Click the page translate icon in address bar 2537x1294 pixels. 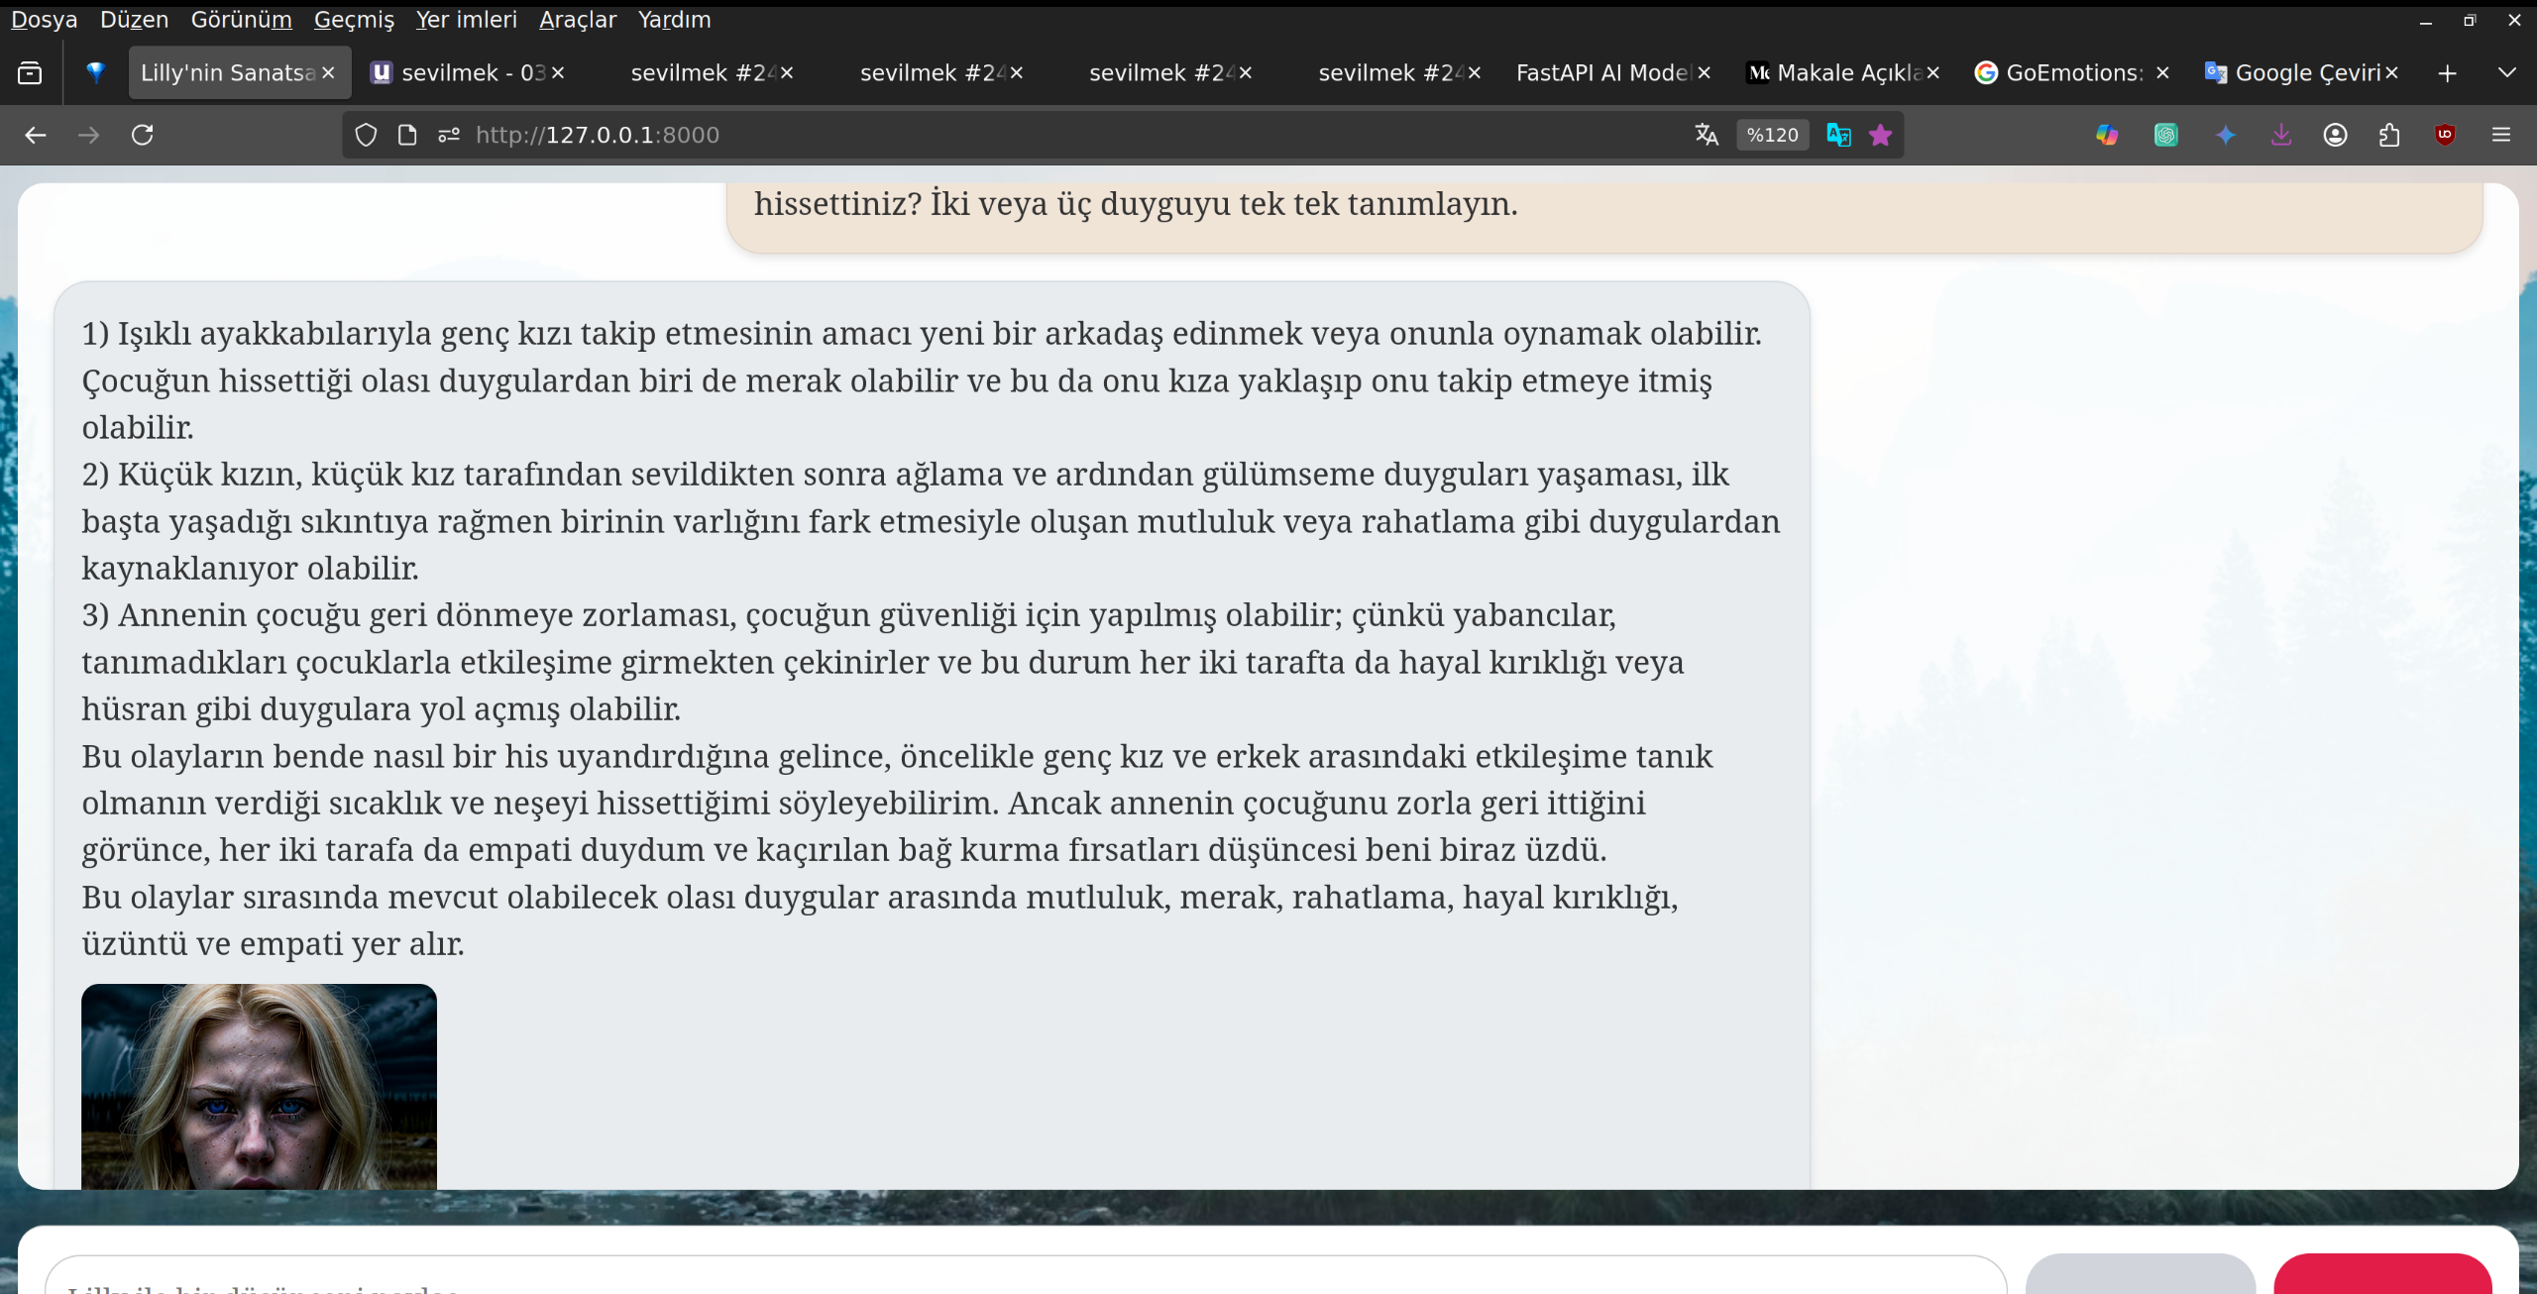click(1706, 135)
